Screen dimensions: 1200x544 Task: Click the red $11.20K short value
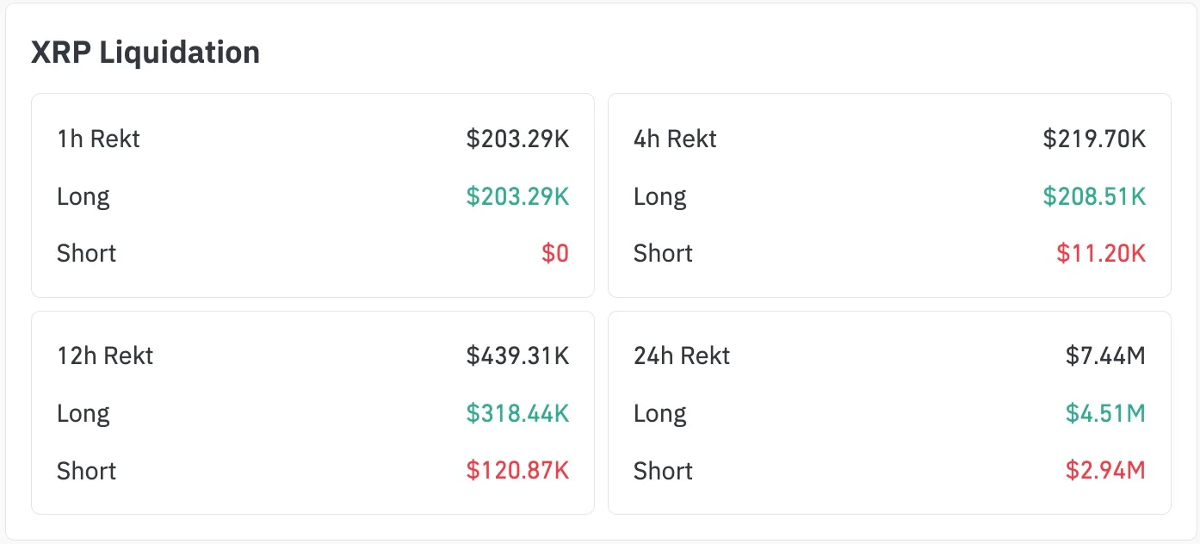(1101, 253)
